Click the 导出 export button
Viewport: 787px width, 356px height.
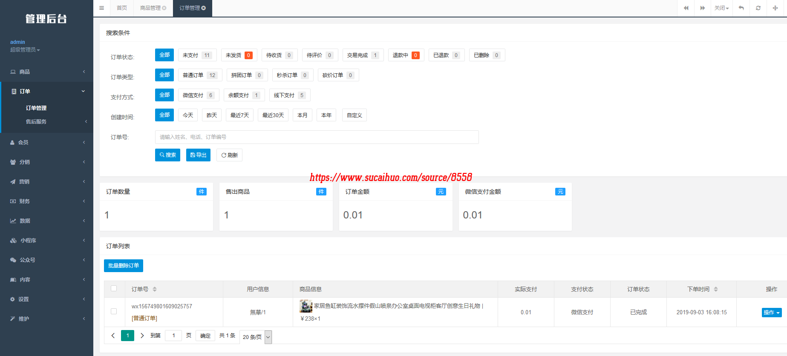[198, 155]
